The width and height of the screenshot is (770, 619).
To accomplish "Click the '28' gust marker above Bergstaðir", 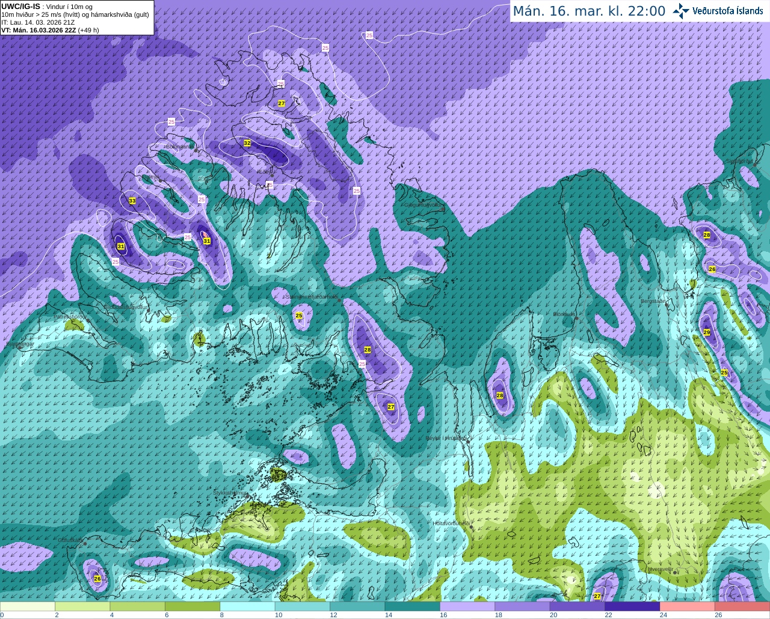I will [707, 235].
